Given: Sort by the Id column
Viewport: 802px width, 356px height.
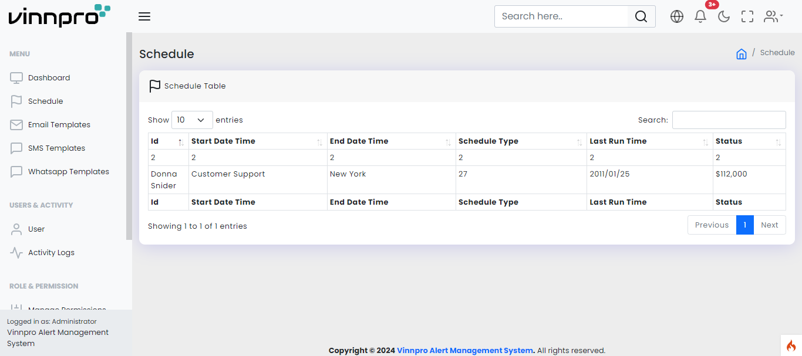Looking at the screenshot, I should click(167, 141).
